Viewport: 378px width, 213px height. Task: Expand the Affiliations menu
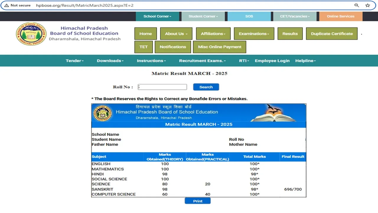(x=213, y=34)
